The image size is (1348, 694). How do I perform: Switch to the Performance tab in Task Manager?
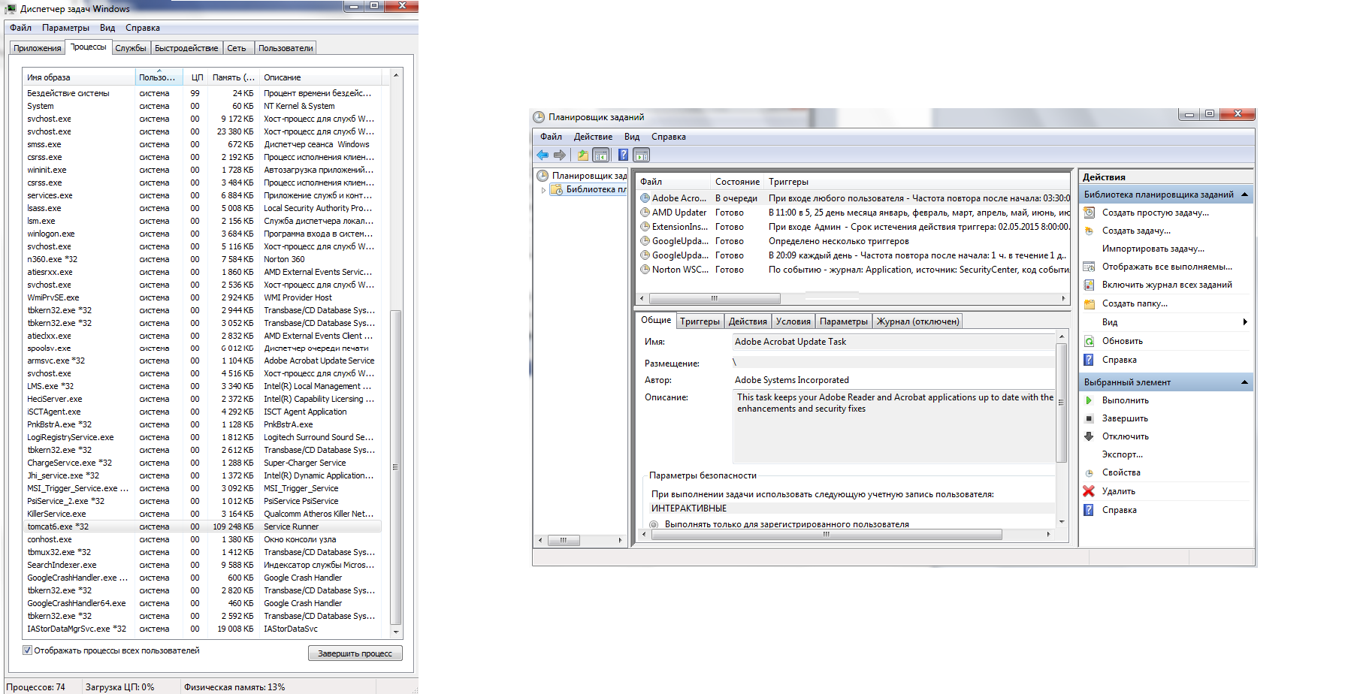(186, 48)
